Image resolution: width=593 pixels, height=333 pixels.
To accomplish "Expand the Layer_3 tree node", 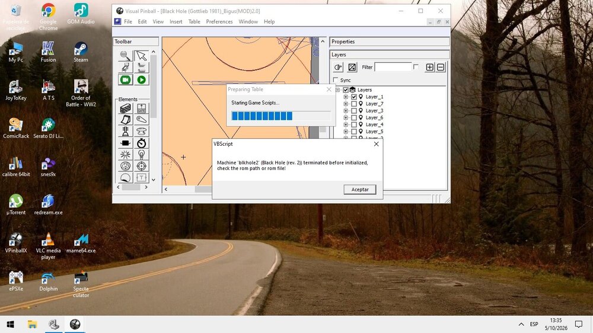I will 346,111.
